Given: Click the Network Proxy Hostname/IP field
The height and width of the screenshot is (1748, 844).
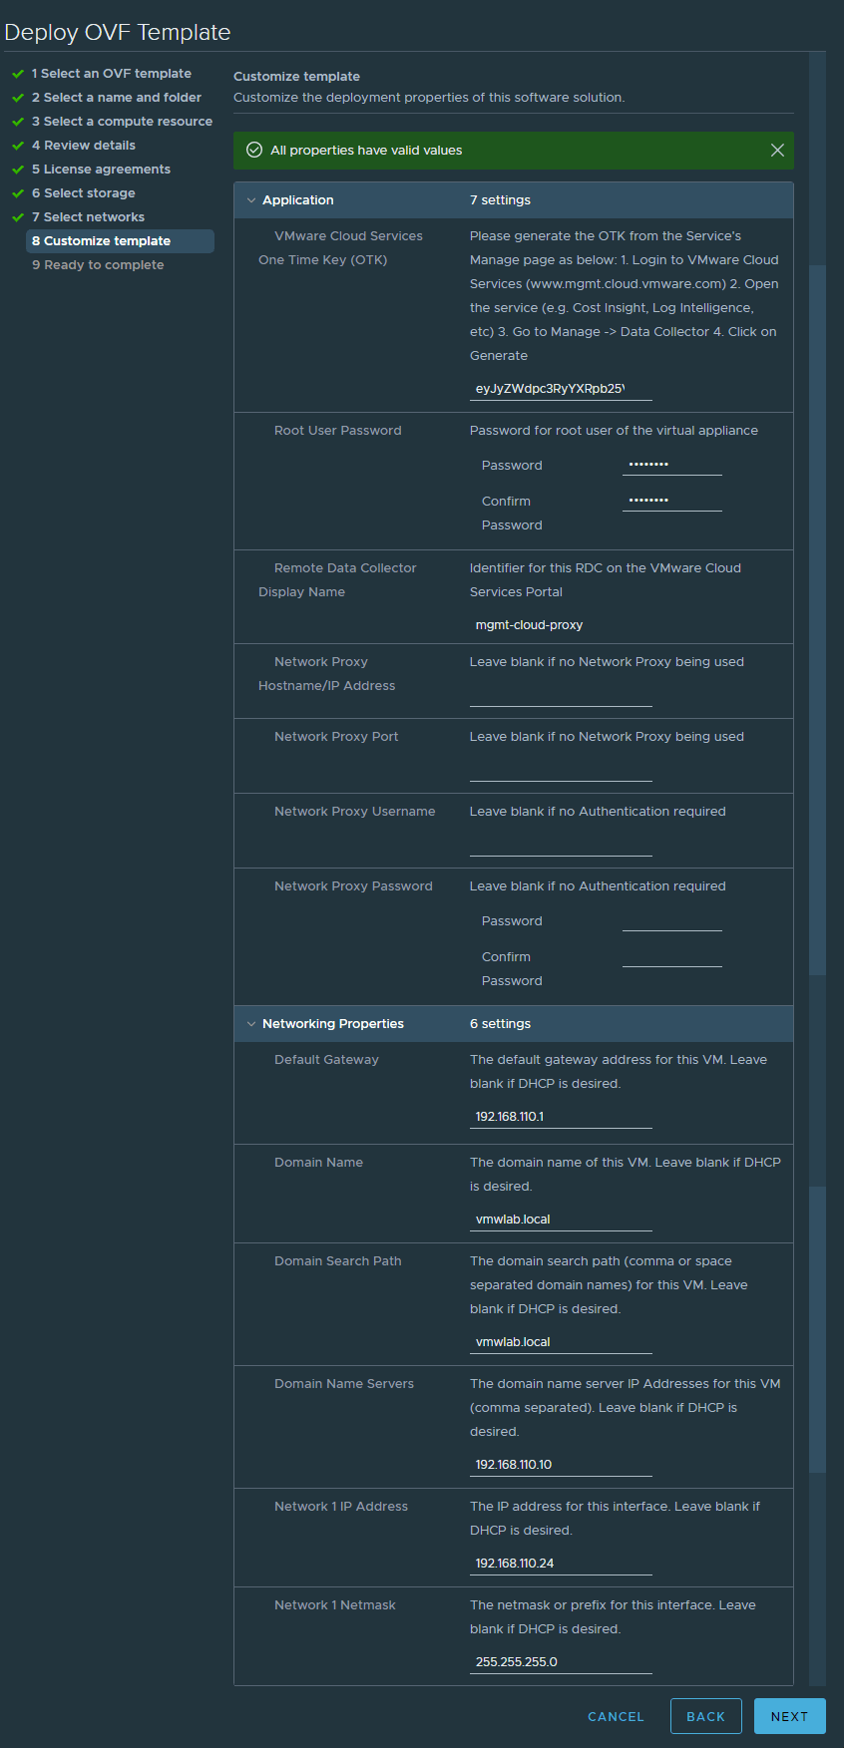Looking at the screenshot, I should point(561,696).
